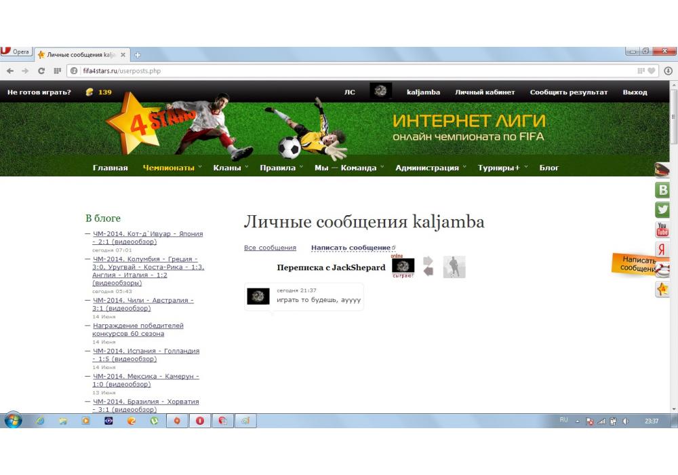Screen dimensions: 678x475
Task: Expand the Чемпионаты dropdown menu
Action: point(172,168)
